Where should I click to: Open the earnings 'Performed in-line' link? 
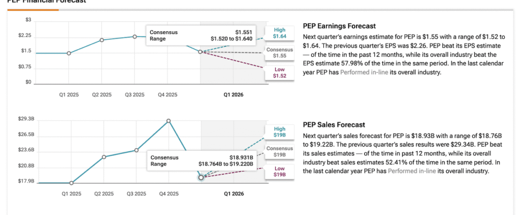[x=361, y=72]
